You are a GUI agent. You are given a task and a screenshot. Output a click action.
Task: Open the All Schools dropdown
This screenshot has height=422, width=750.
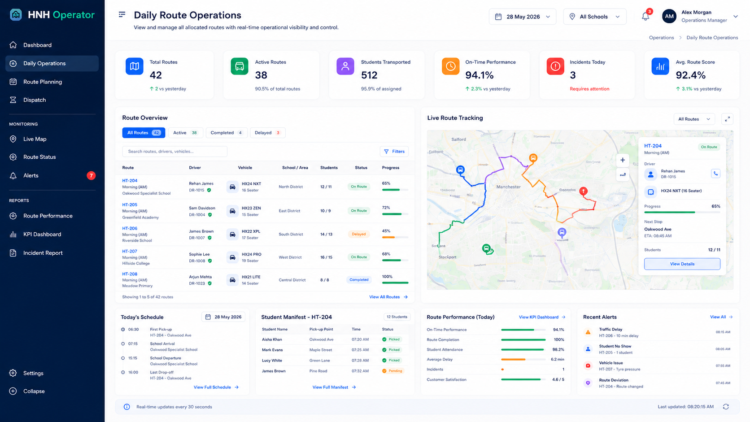[595, 17]
